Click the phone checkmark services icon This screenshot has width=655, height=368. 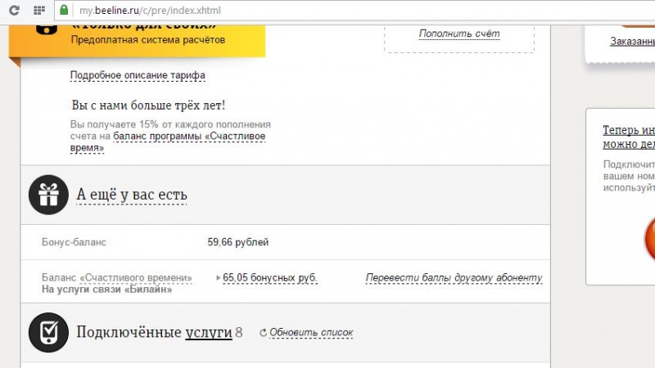tap(48, 333)
